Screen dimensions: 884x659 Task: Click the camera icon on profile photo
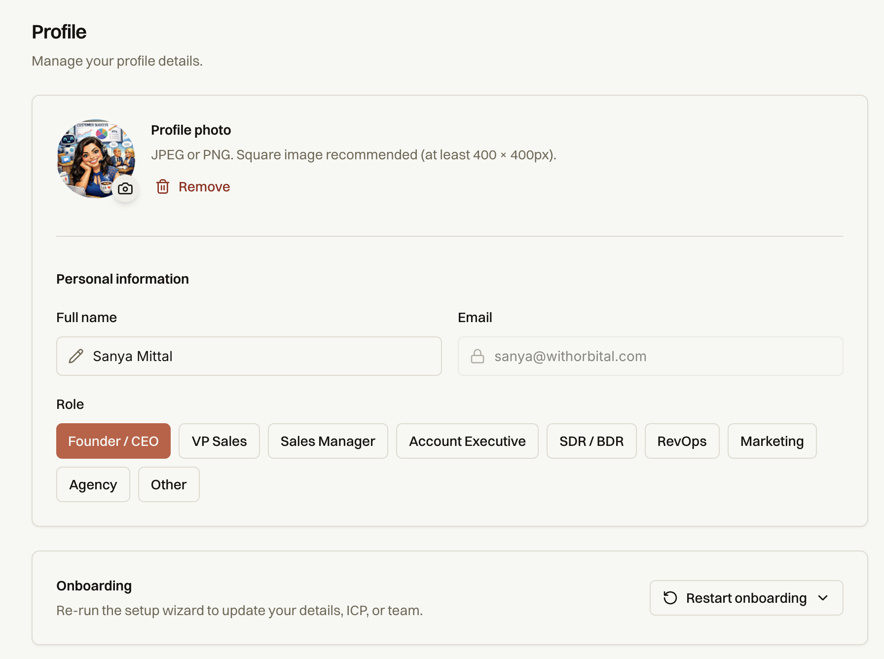125,188
